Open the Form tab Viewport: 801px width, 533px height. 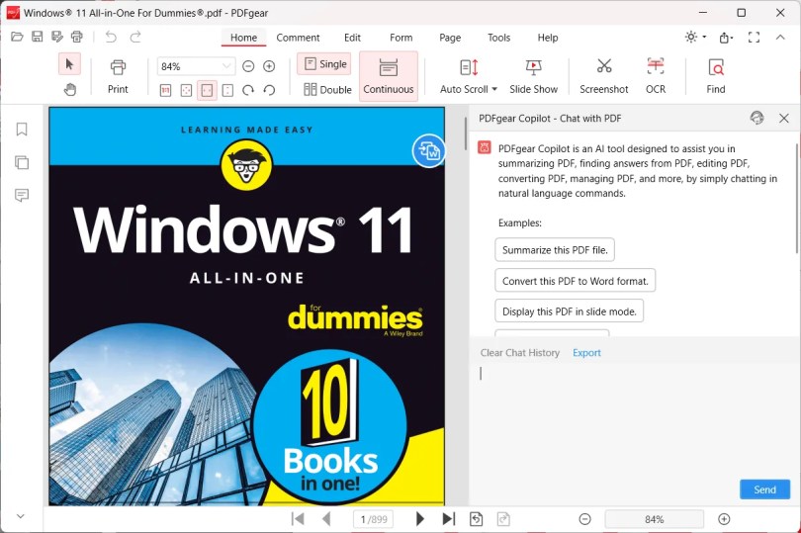[401, 38]
